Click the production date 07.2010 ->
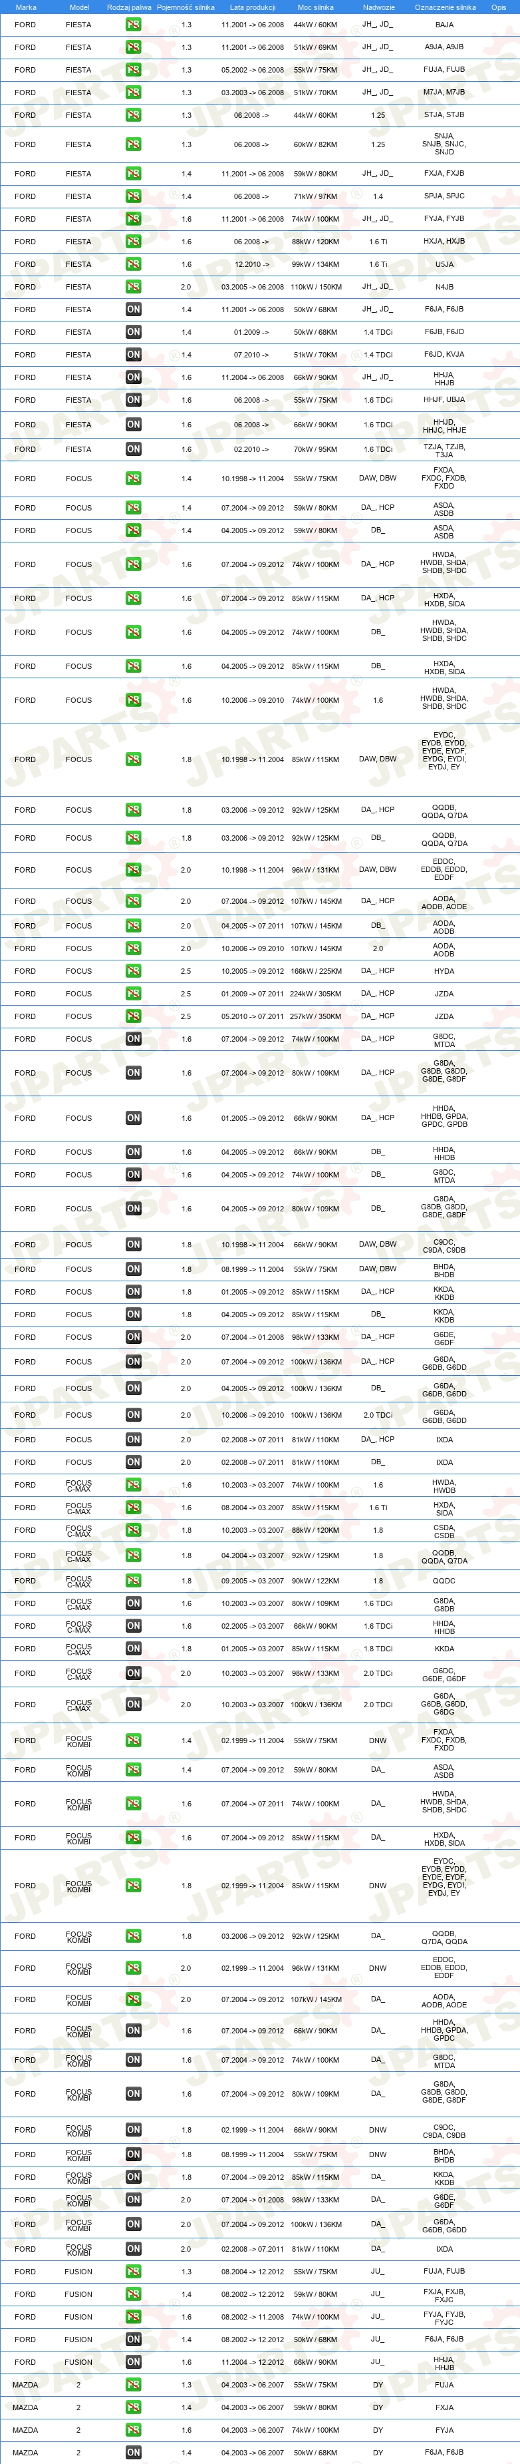The image size is (520, 2464). click(x=251, y=355)
